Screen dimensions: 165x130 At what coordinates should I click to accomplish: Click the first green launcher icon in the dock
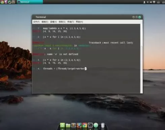pyautogui.click(x=62, y=125)
